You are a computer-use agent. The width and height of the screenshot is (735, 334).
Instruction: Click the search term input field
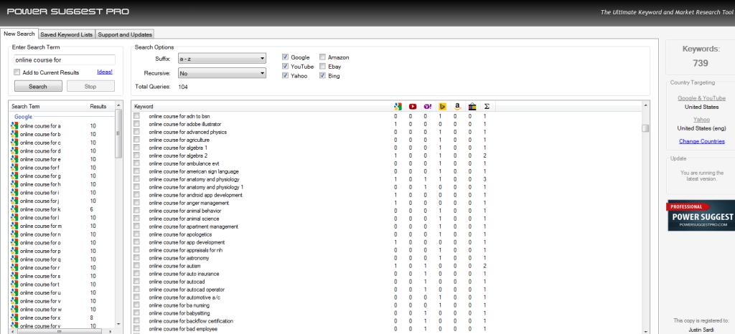click(x=64, y=60)
